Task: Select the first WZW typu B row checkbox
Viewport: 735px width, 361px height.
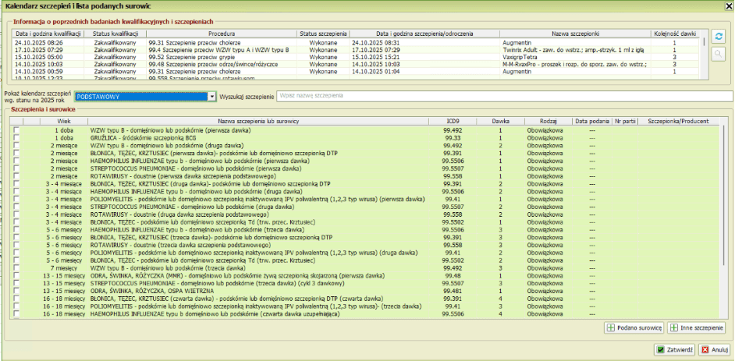Action: pos(16,131)
